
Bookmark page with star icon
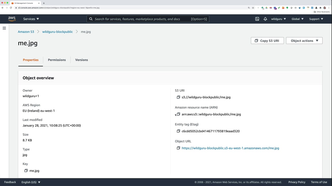pyautogui.click(x=253, y=8)
